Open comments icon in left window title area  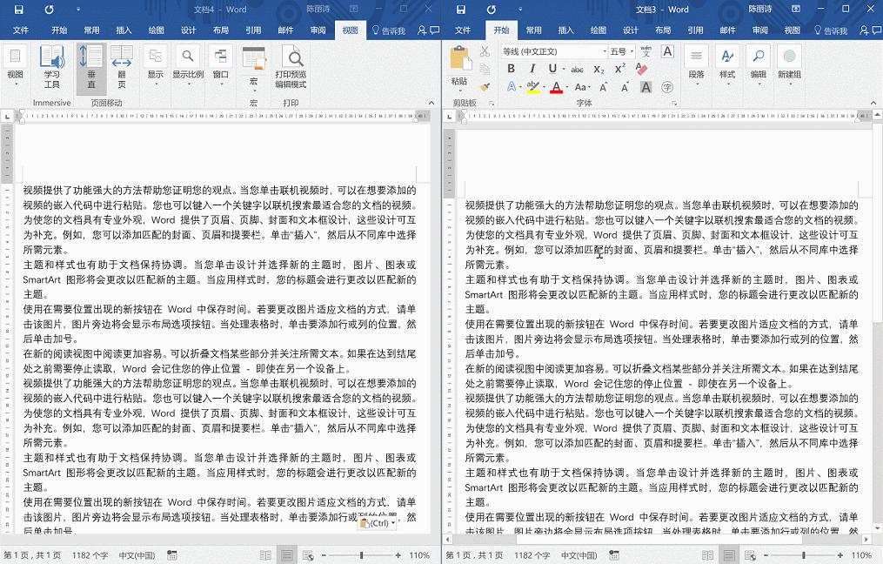[435, 30]
